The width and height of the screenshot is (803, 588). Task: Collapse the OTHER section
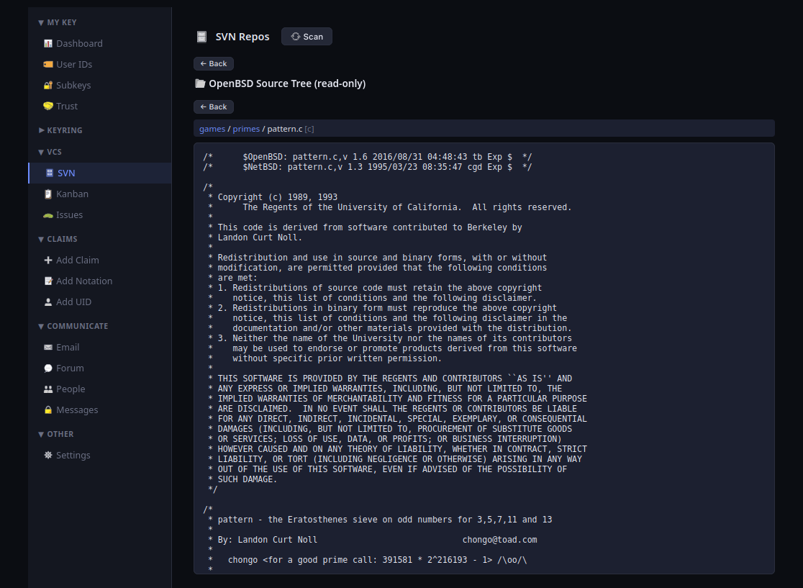56,434
